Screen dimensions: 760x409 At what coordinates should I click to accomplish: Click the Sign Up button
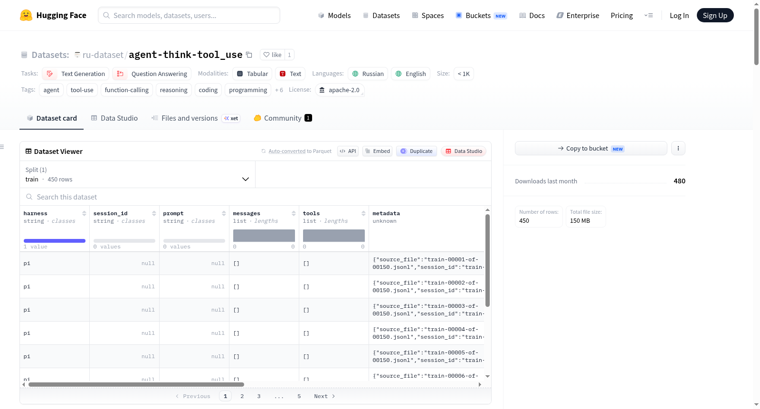click(x=715, y=15)
